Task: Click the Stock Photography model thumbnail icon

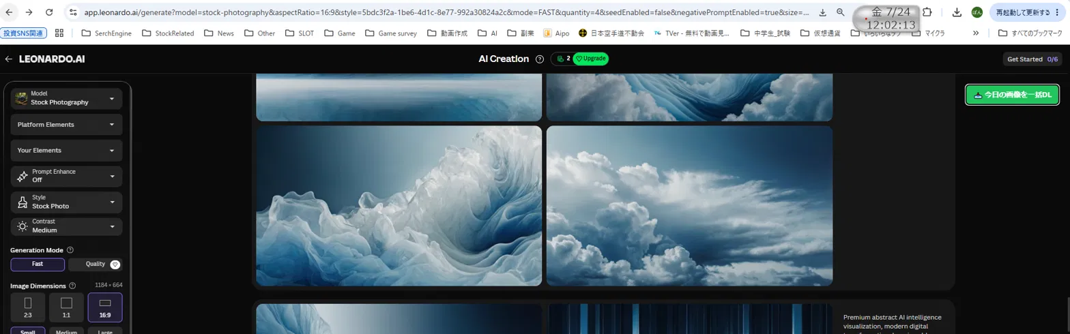Action: (21, 98)
